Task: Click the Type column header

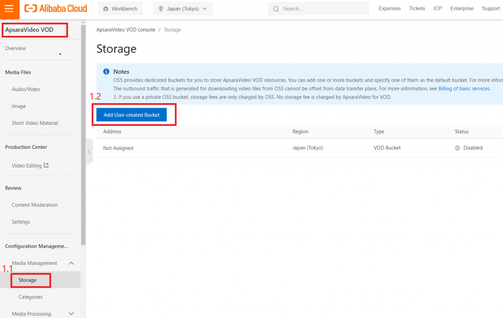Action: [x=379, y=132]
